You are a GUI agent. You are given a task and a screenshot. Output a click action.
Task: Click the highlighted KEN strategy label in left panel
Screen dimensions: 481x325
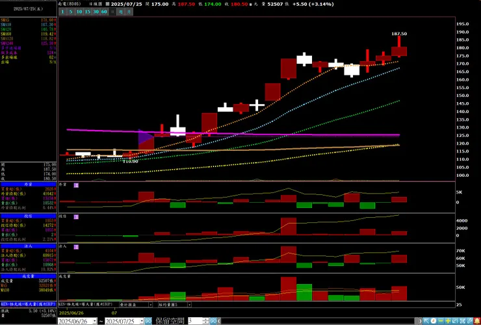pos(28,304)
